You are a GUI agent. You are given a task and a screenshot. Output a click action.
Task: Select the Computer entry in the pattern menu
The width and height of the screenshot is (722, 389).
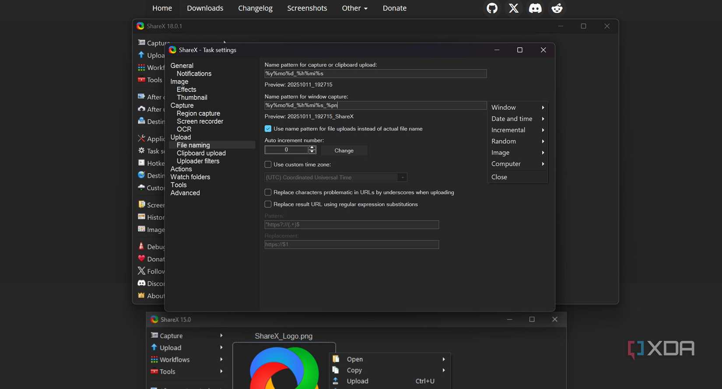tap(518, 164)
